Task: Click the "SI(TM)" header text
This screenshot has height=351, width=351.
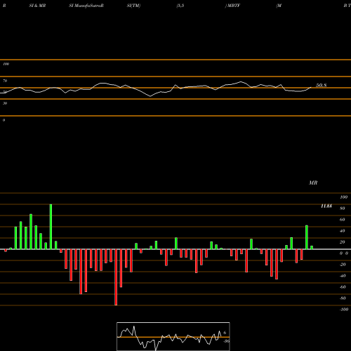Action: [x=133, y=6]
